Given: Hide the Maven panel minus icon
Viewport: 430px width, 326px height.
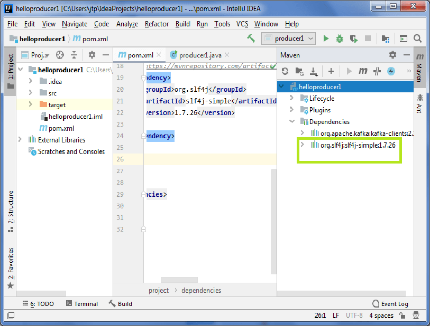Looking at the screenshot, I should pos(407,55).
